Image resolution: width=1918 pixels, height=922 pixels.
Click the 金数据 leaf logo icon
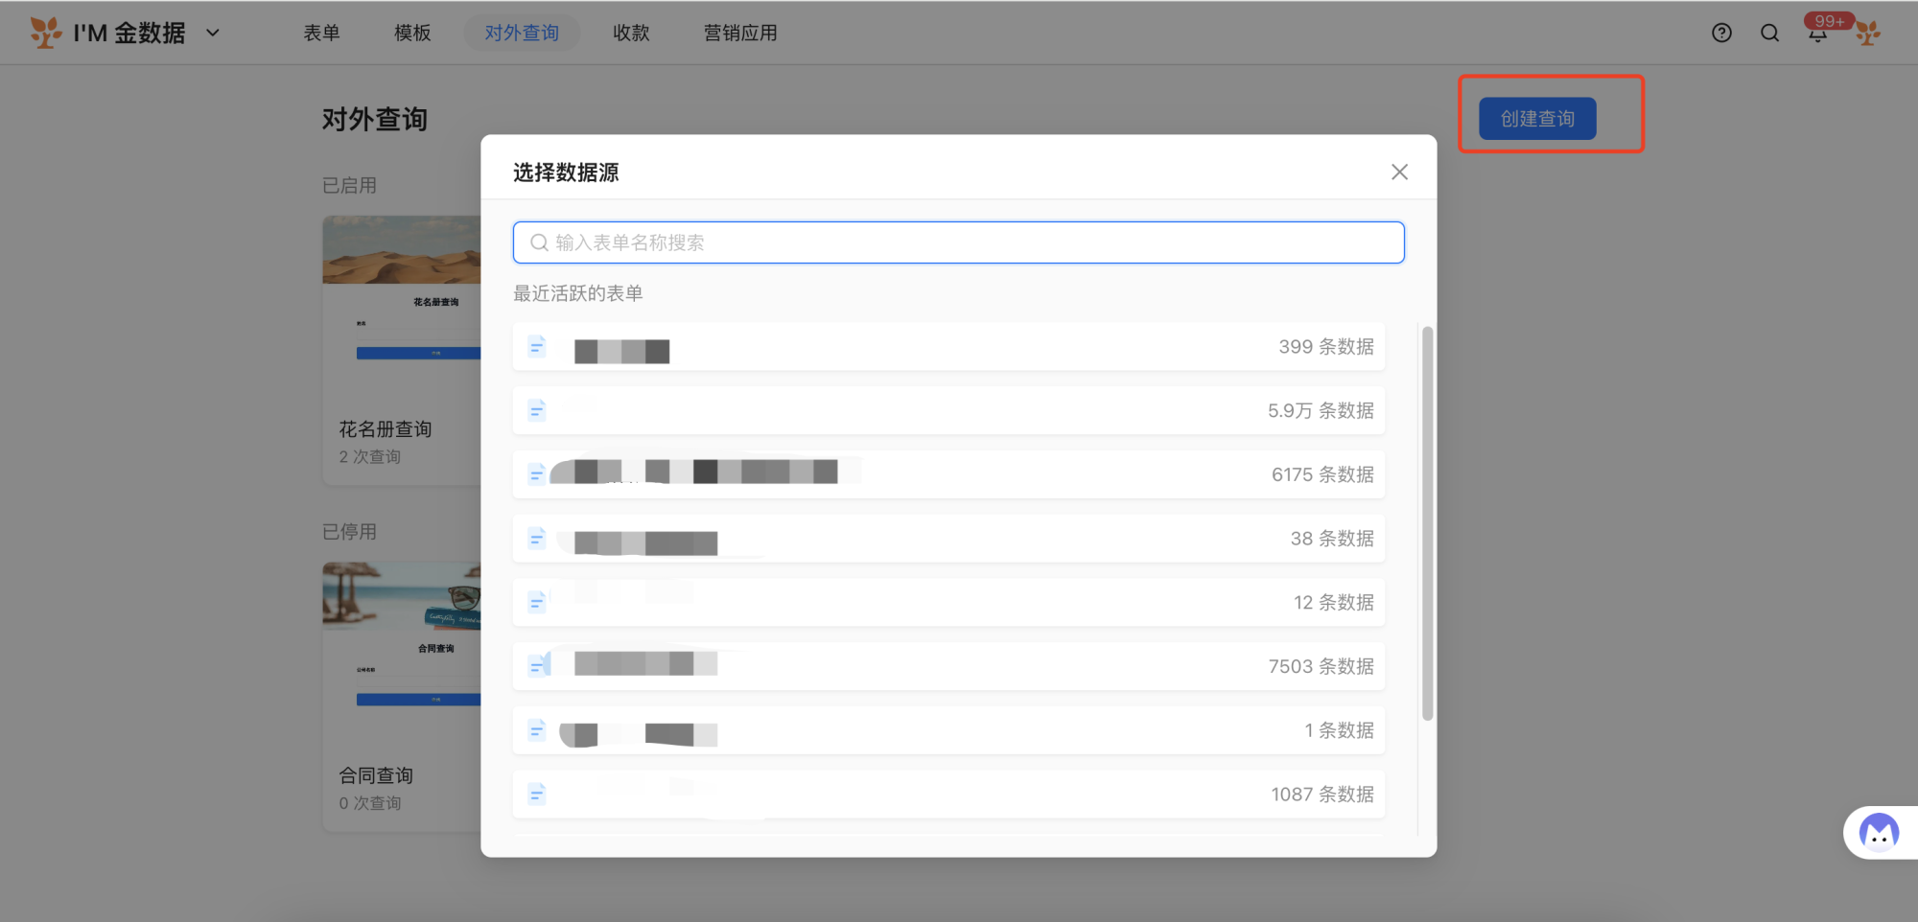pyautogui.click(x=46, y=33)
